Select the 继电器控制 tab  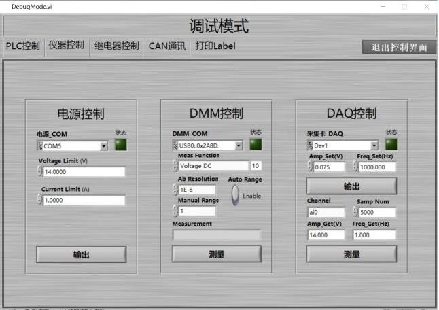click(x=116, y=46)
